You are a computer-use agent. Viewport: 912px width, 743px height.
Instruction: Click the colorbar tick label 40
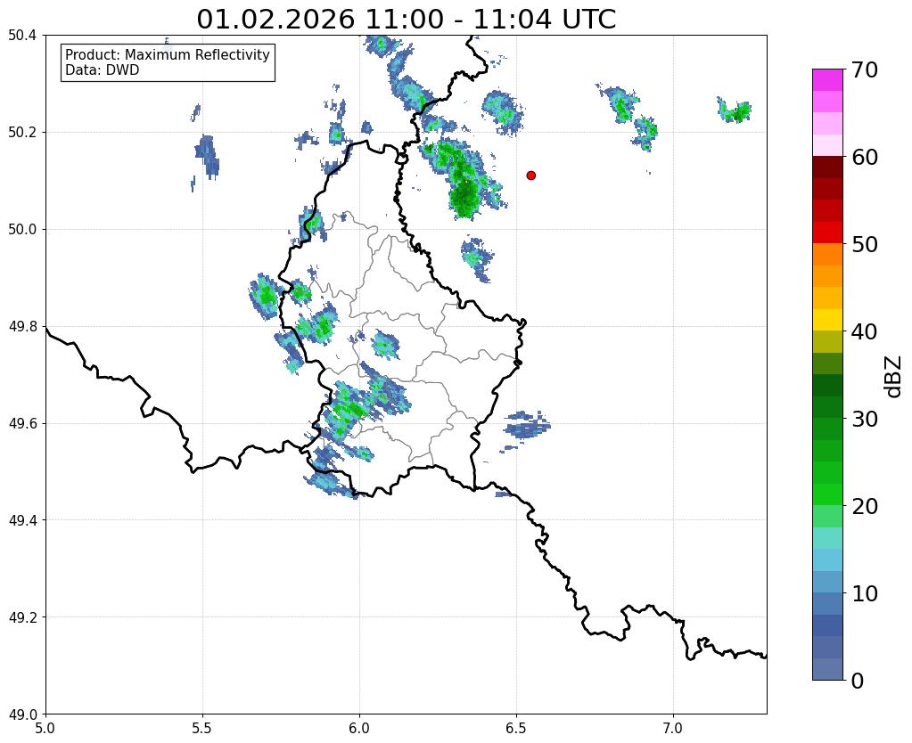coord(865,331)
